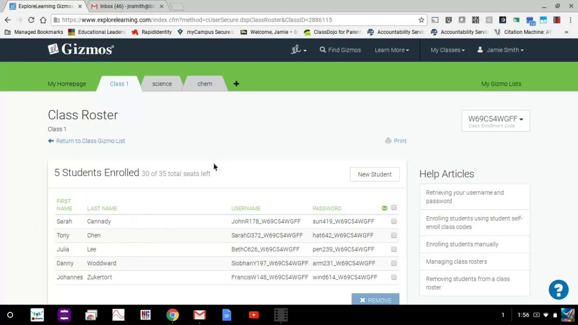Click the green envelope email icon
The height and width of the screenshot is (325, 578).
384,208
